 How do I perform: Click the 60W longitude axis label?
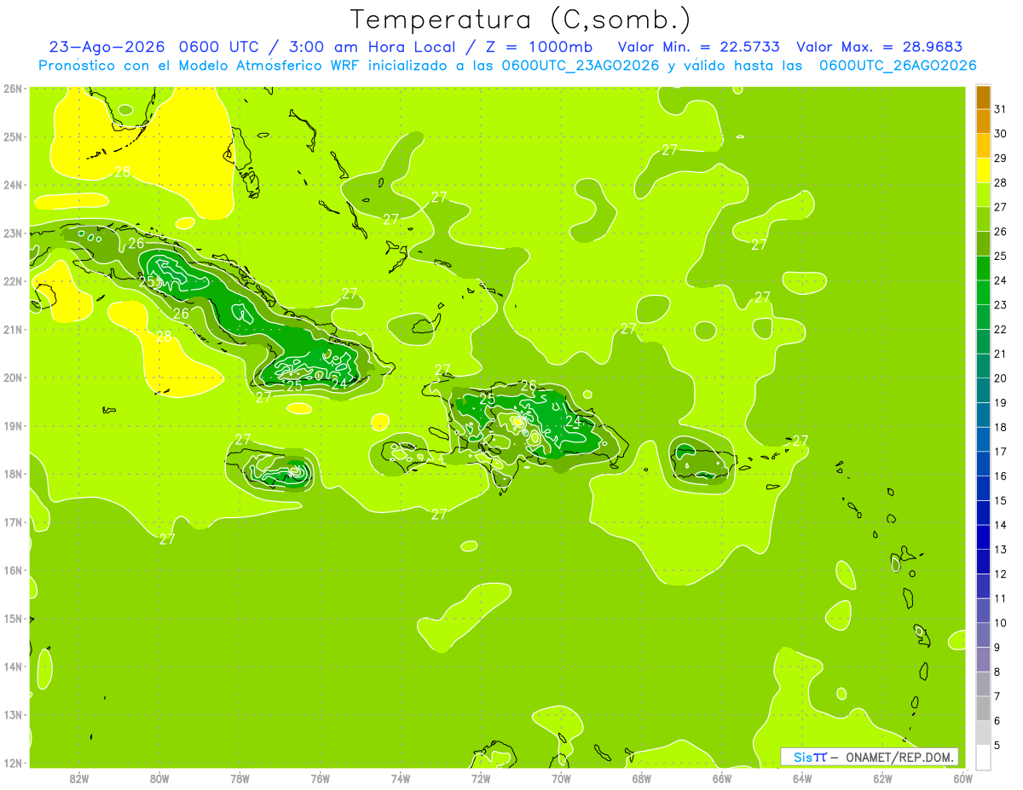tap(962, 777)
